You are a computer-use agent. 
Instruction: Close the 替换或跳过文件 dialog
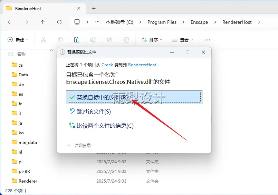click(x=203, y=52)
